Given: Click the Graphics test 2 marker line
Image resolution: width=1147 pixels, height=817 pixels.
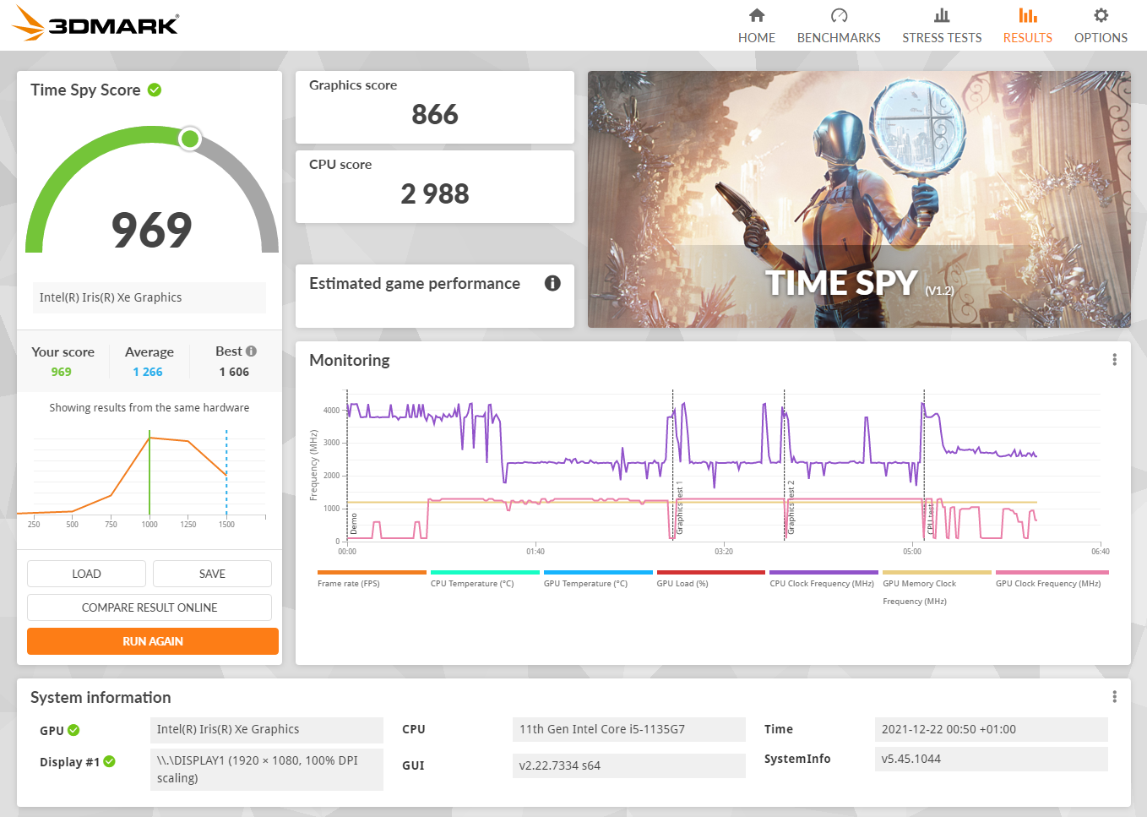Looking at the screenshot, I should coord(785,465).
